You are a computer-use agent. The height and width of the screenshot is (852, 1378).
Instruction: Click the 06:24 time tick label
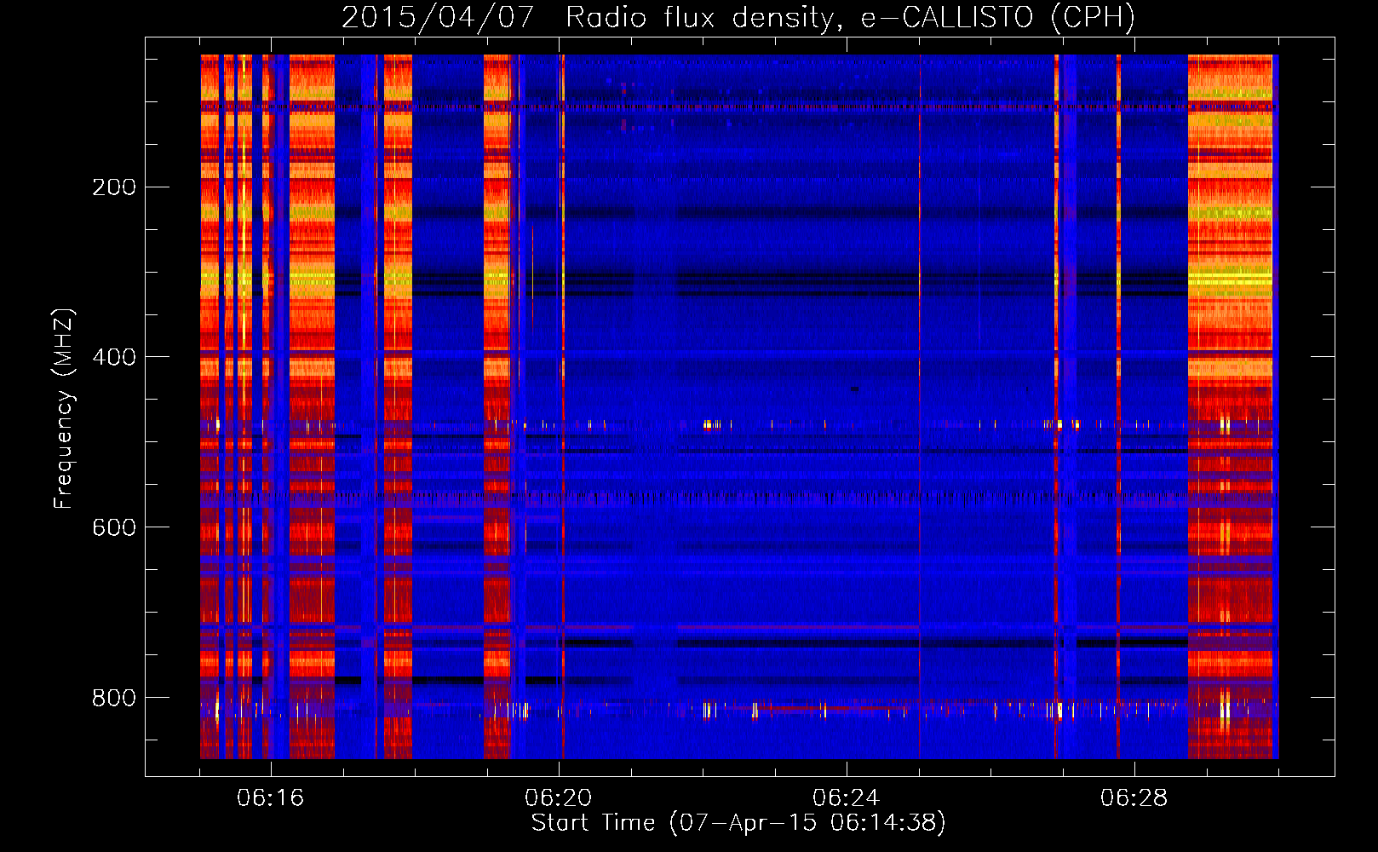tap(847, 798)
